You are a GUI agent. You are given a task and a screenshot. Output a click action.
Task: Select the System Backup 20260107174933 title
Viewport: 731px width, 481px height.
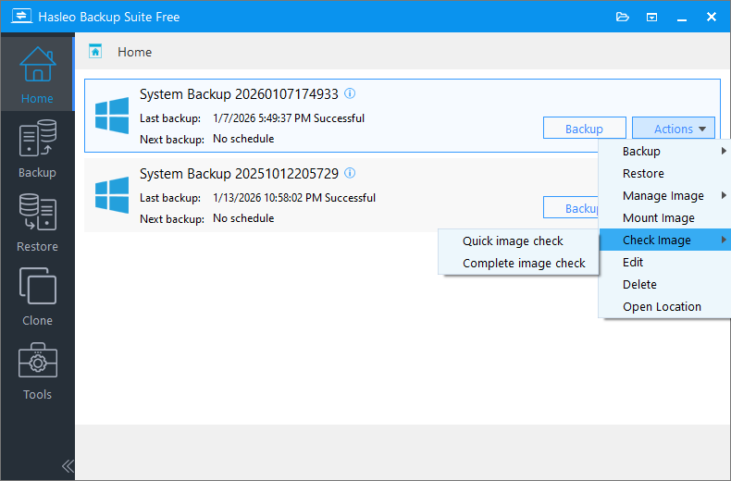pyautogui.click(x=239, y=94)
